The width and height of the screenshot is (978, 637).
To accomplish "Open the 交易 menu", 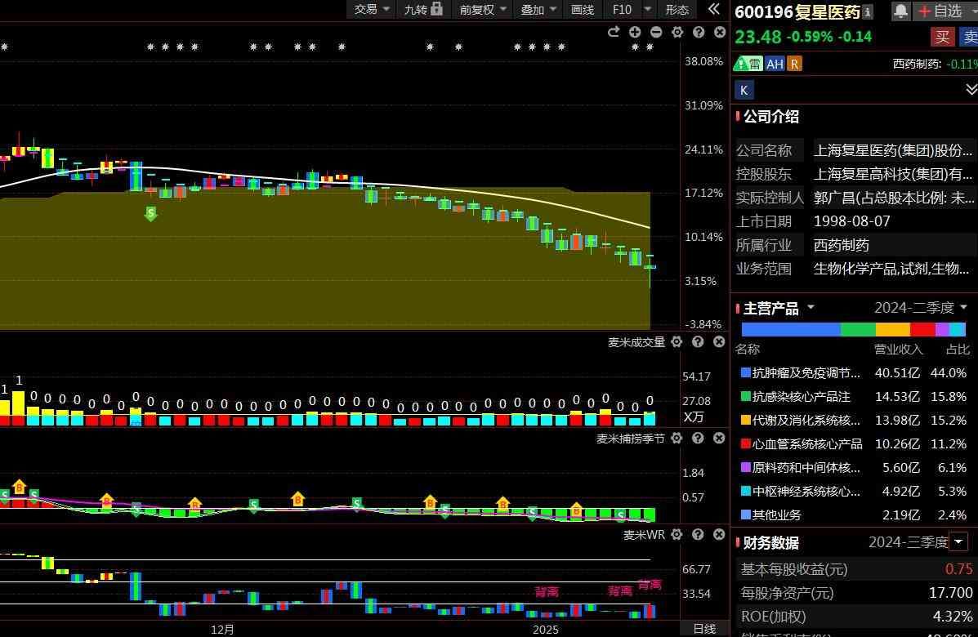I will point(372,9).
